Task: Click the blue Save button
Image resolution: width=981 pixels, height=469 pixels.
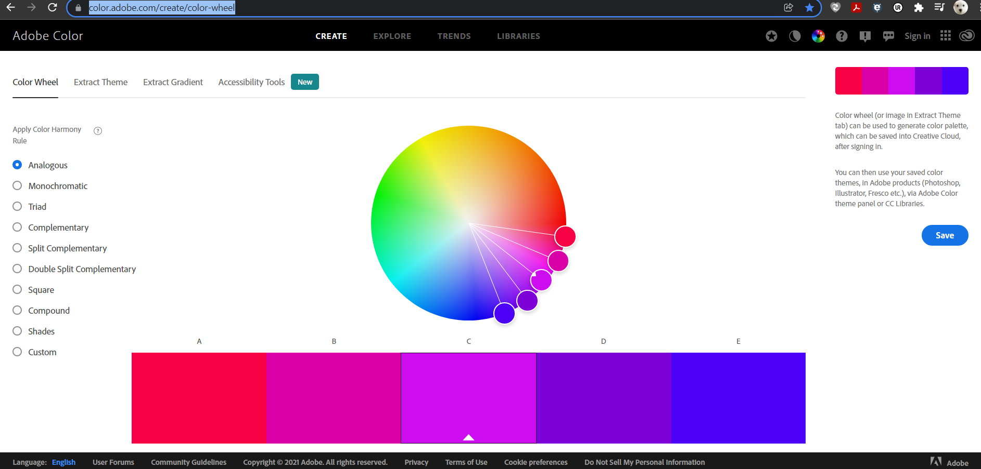Action: coord(945,235)
